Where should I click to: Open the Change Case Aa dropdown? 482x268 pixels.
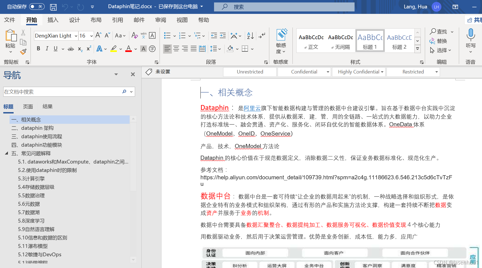[120, 36]
